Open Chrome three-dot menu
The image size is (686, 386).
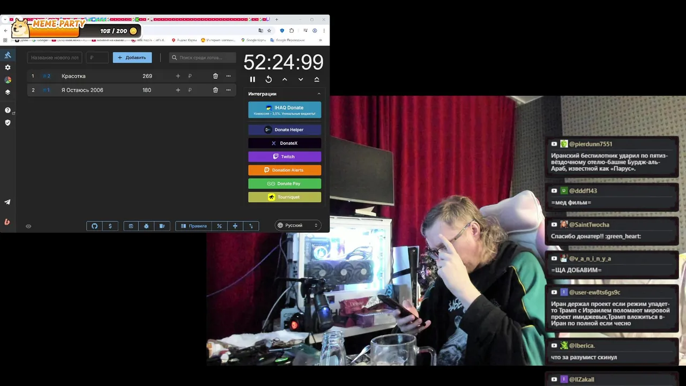pyautogui.click(x=324, y=31)
